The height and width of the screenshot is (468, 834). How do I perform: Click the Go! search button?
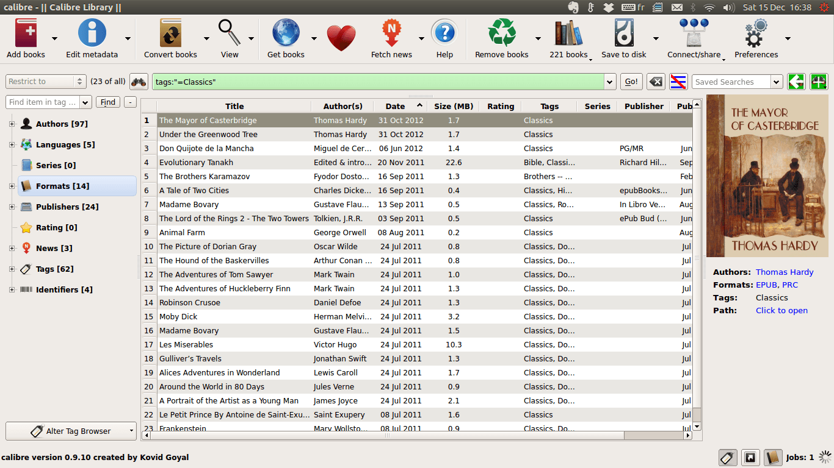pos(631,82)
